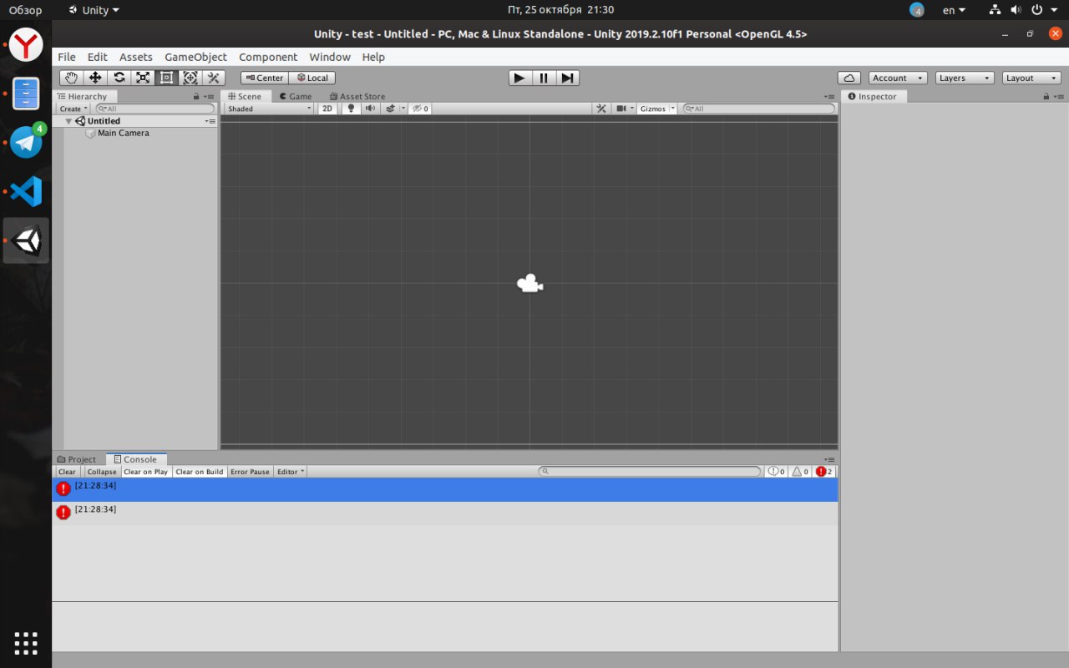Open Hierarchy Create dropdown

(x=73, y=109)
